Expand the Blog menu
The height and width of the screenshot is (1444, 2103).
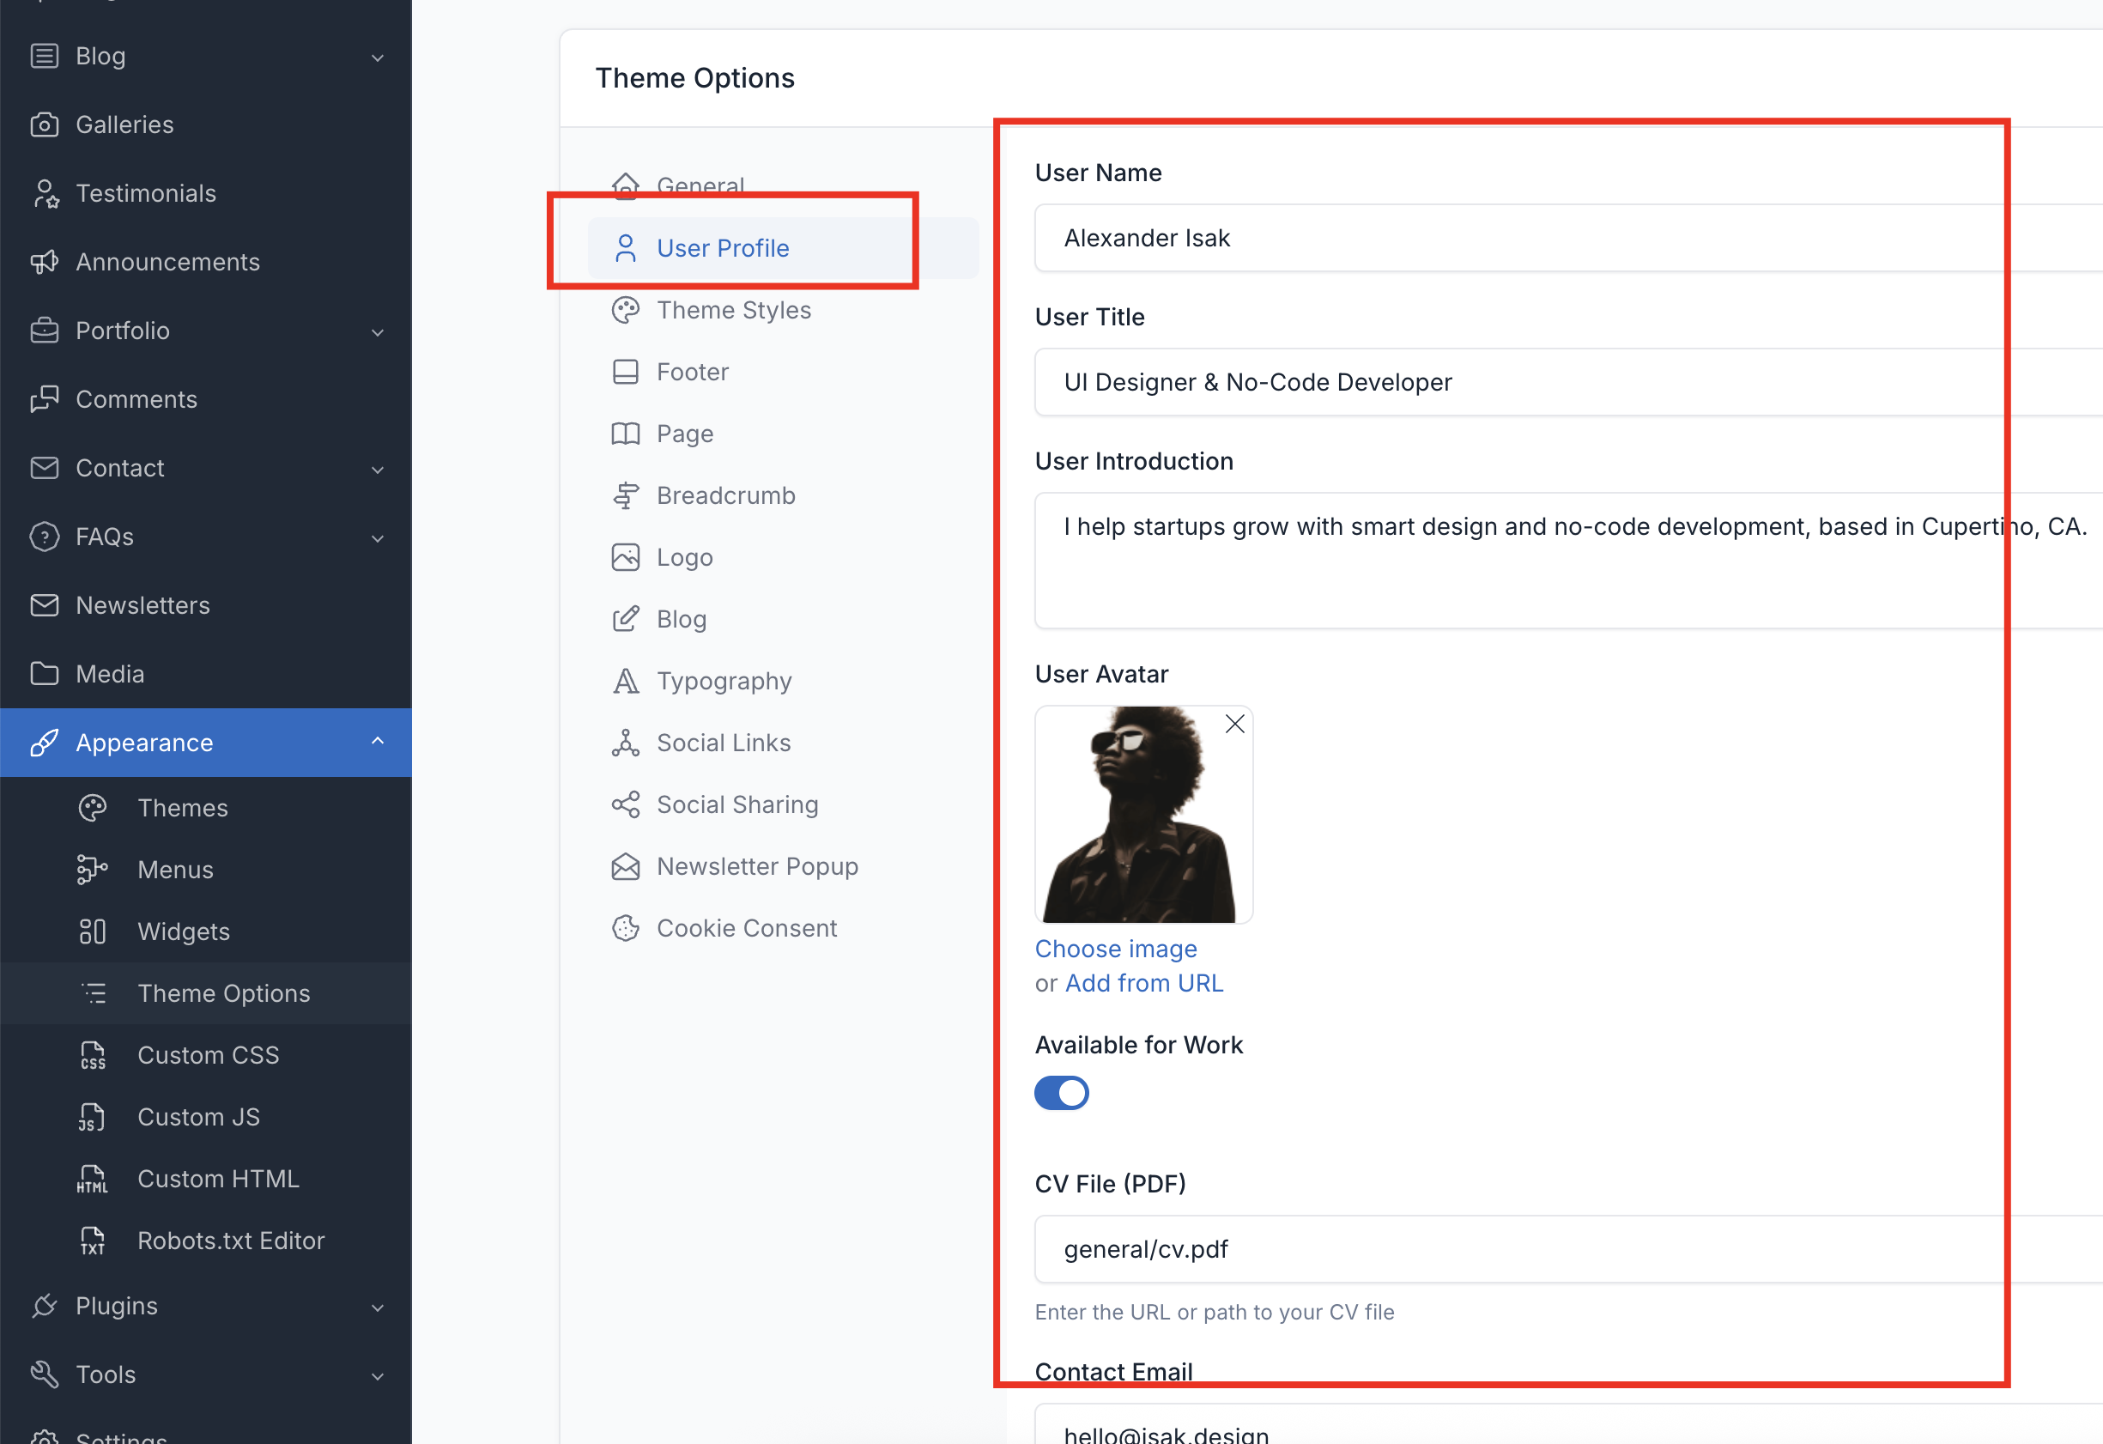click(x=378, y=56)
